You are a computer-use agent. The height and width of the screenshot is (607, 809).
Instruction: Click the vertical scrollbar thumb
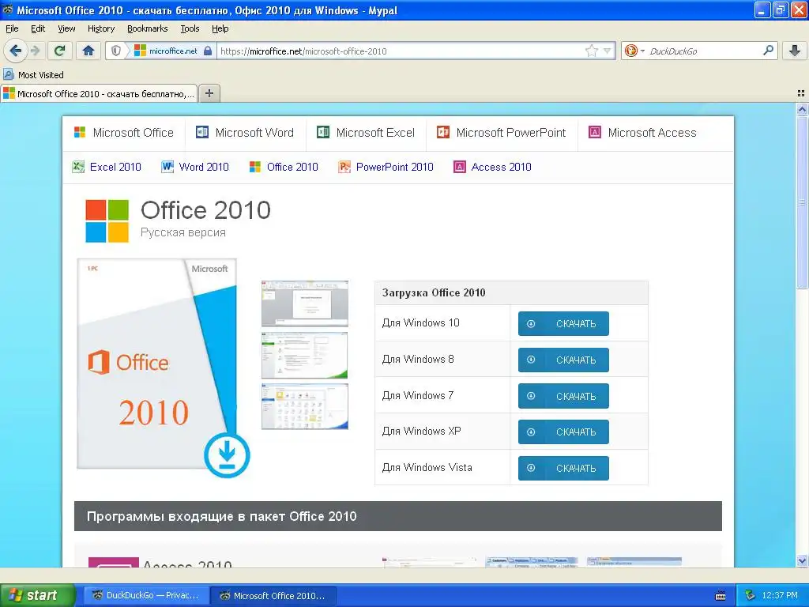[x=802, y=202]
